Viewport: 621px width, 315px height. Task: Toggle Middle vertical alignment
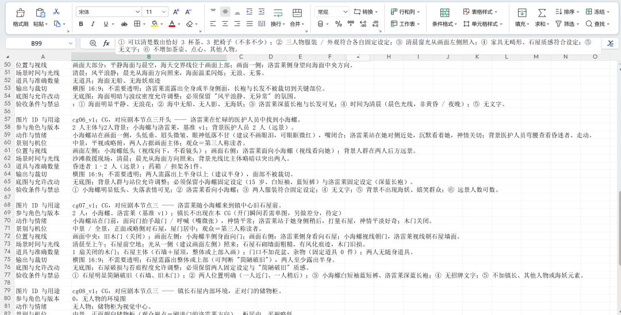225,11
